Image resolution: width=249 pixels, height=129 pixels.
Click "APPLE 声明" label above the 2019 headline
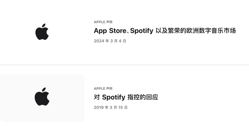coord(103,89)
